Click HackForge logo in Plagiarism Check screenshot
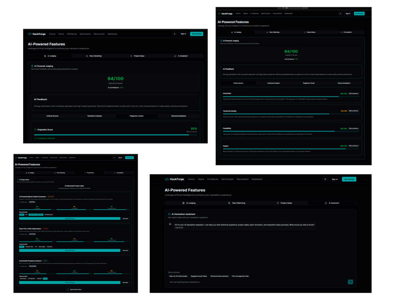Image resolution: width=399 pixels, height=299 pixels. (37, 34)
